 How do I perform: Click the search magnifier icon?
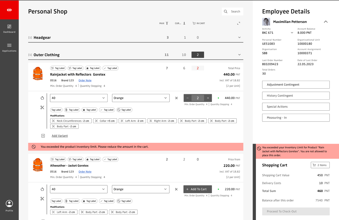[226, 12]
